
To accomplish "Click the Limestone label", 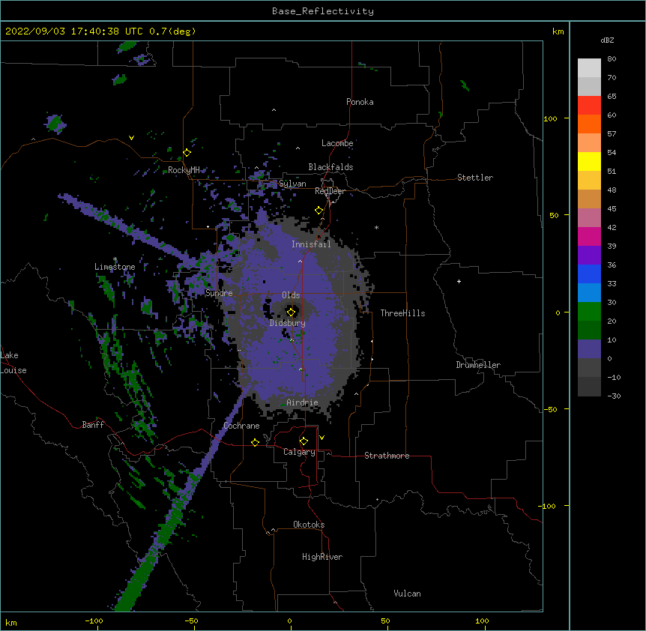I will pos(115,267).
